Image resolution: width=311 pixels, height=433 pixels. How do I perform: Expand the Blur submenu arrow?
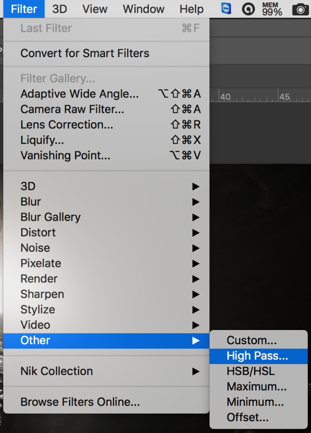click(196, 202)
